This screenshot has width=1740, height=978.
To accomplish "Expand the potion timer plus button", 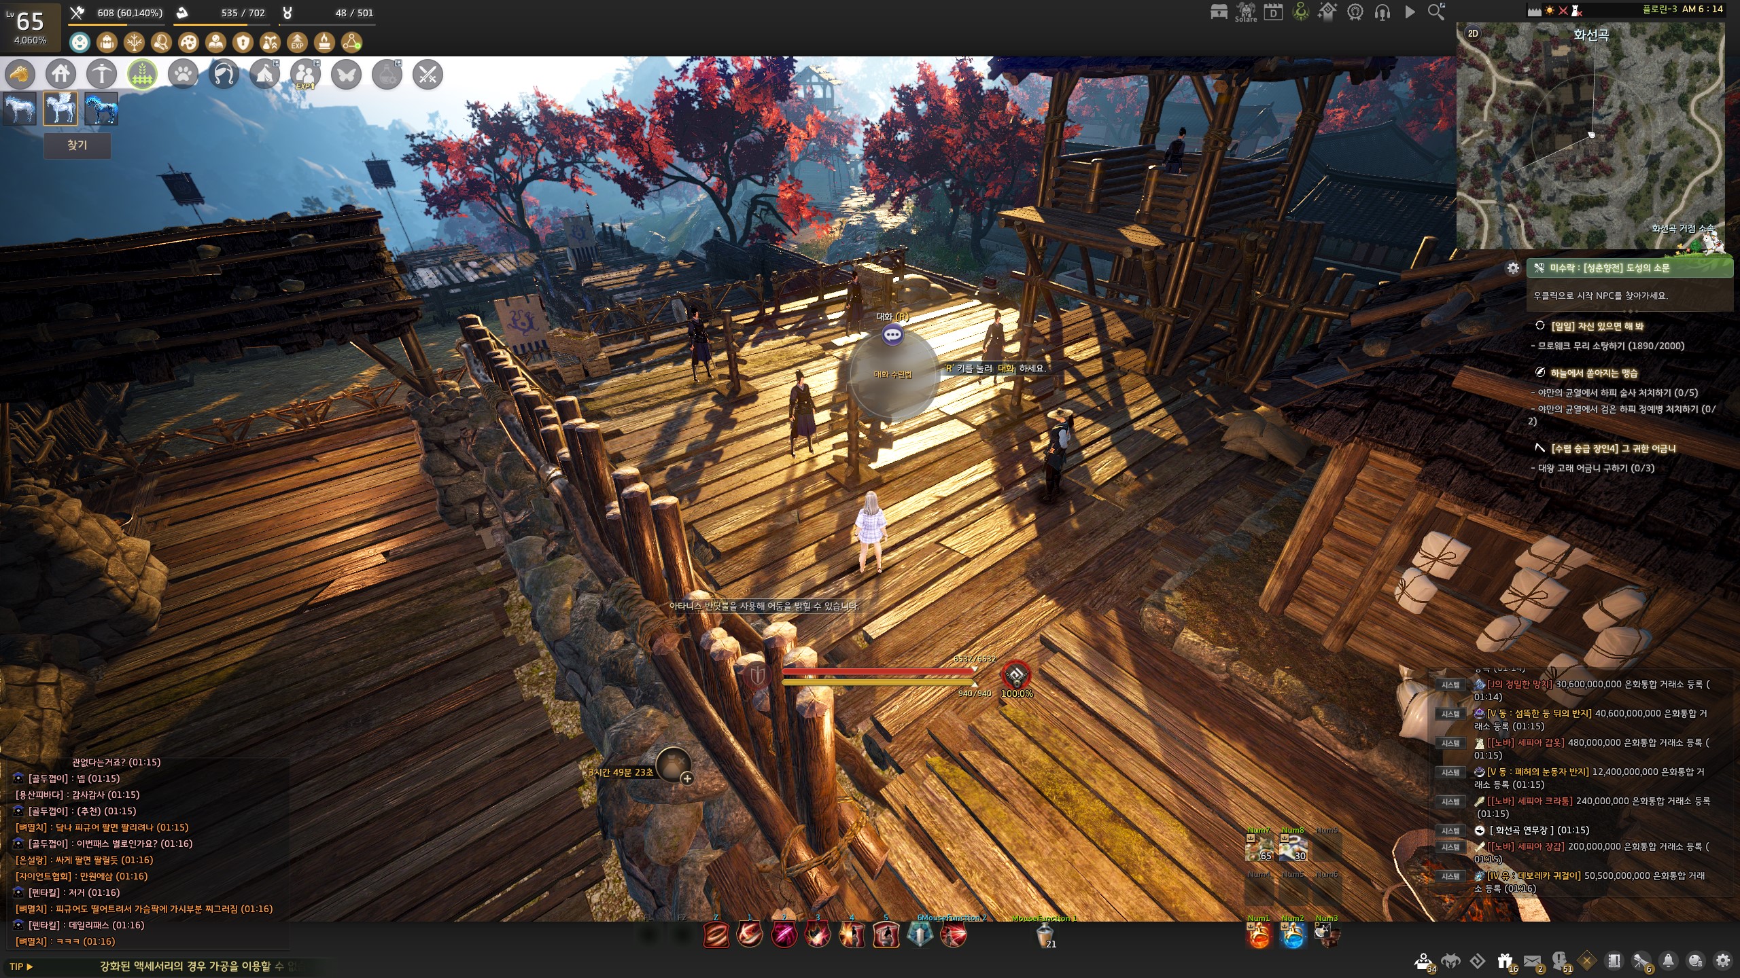I will [687, 778].
